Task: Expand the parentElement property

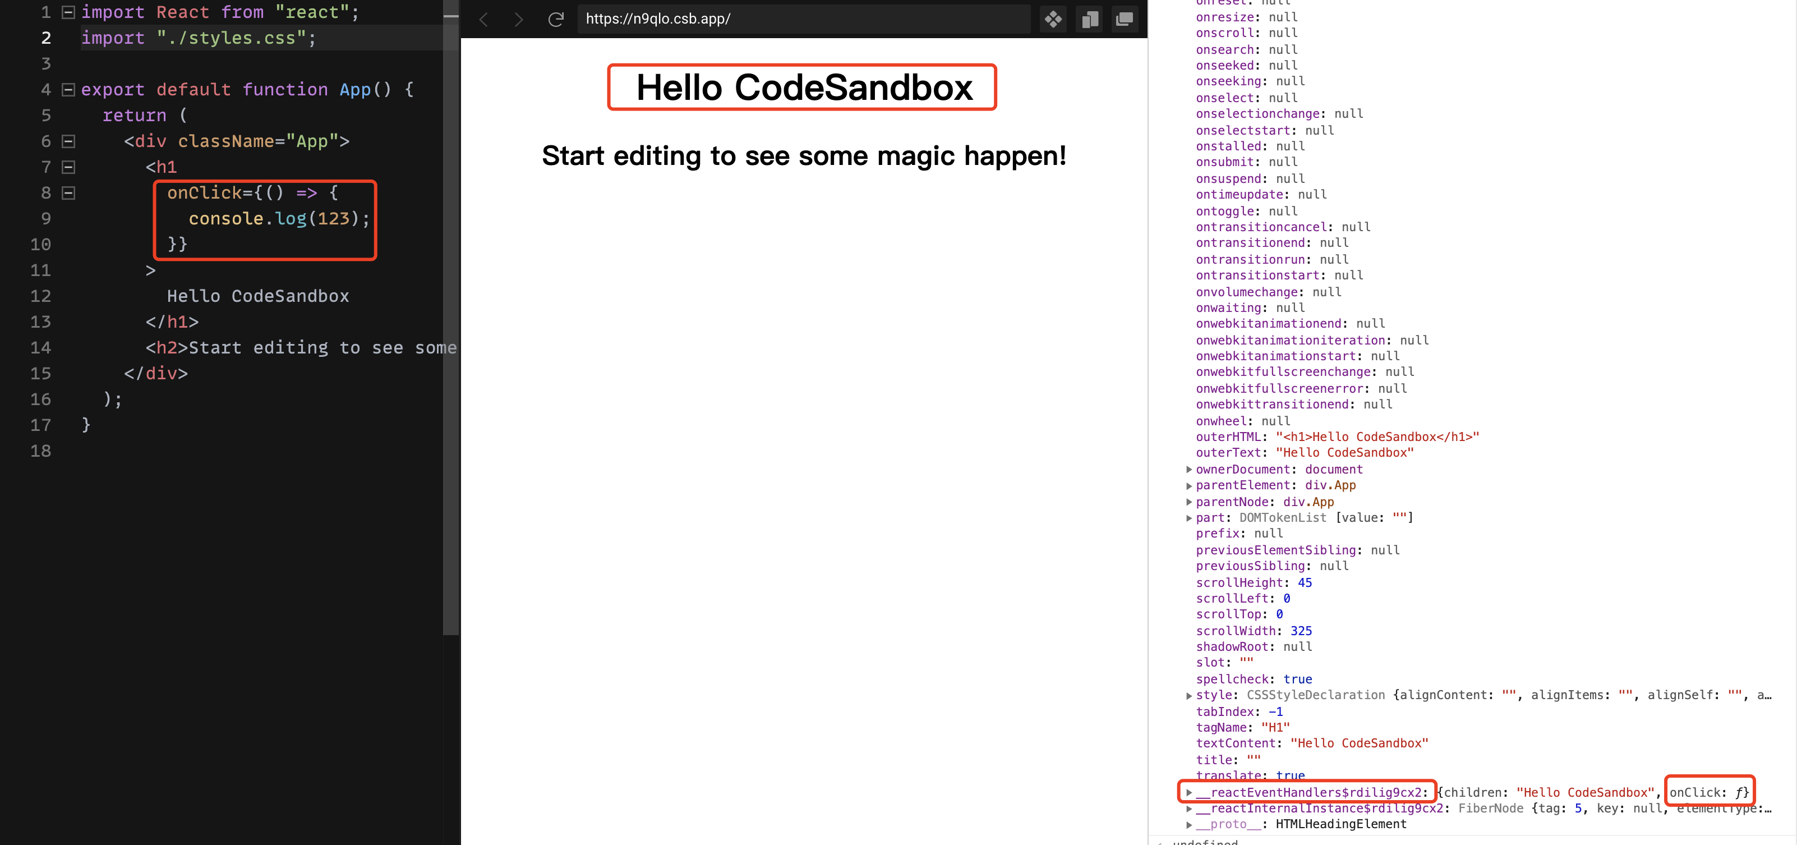Action: [x=1188, y=486]
